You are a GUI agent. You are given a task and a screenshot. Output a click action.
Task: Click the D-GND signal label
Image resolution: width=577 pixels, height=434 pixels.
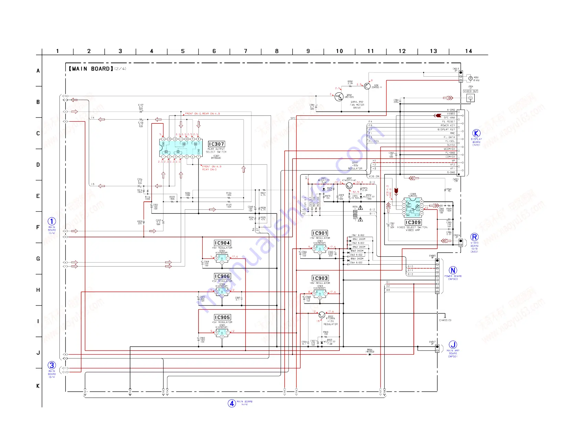[x=451, y=173]
